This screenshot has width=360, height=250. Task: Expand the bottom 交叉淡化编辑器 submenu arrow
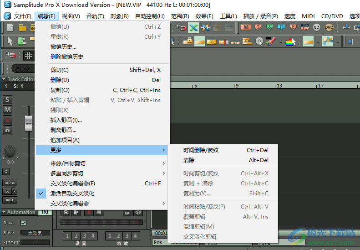click(x=163, y=204)
